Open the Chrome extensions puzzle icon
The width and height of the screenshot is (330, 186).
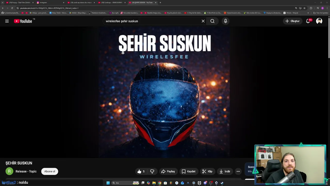coord(311,8)
